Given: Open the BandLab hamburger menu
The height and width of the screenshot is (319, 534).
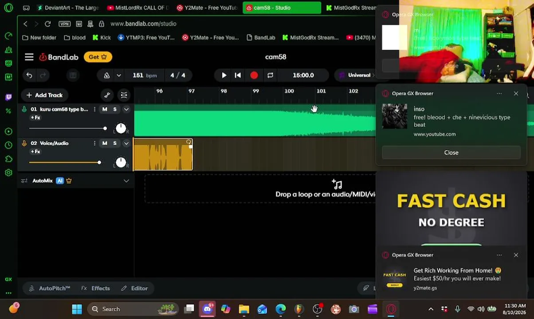Looking at the screenshot, I should [29, 57].
